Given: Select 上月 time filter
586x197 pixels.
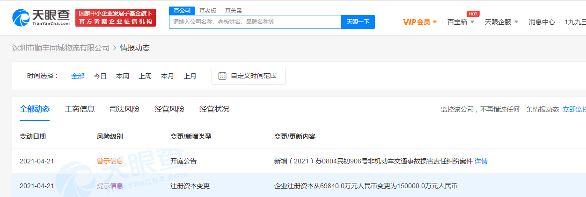Looking at the screenshot, I should click(x=190, y=76).
